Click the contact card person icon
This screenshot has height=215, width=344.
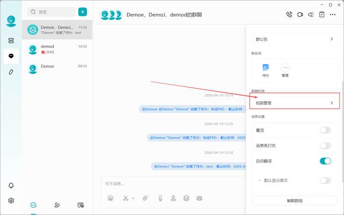tap(173, 198)
